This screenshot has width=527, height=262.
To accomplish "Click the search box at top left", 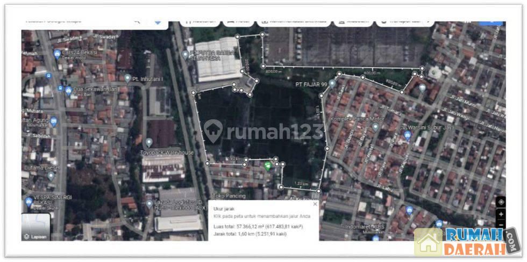I will pyautogui.click(x=75, y=21).
